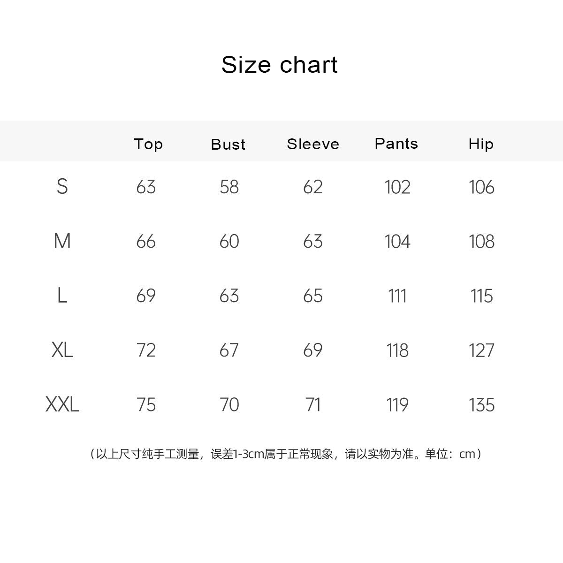Click the XXL row Top value 75

coord(146,405)
